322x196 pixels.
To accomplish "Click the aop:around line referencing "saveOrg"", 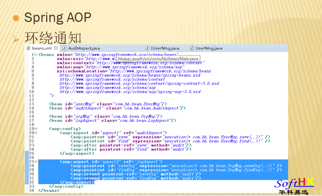I will pyautogui.click(x=136, y=174).
